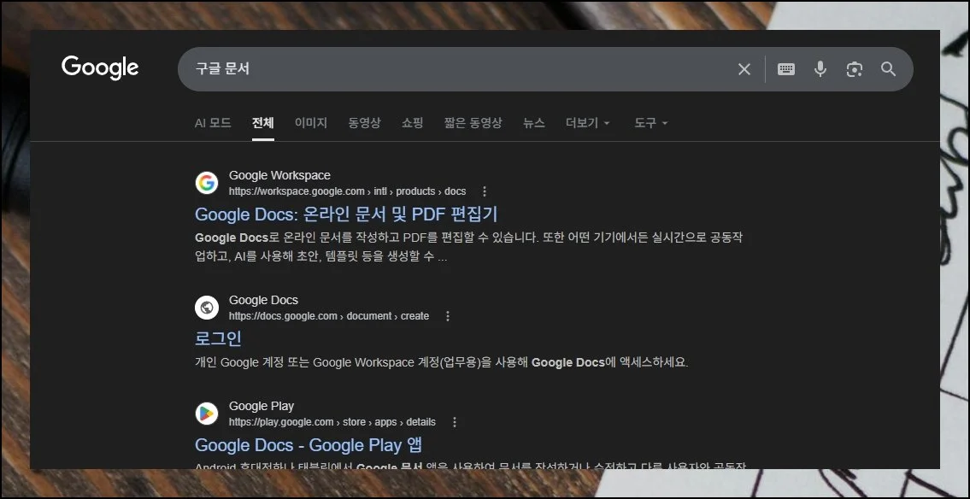The image size is (970, 499).
Task: Click the 로그인 result link
Action: pyautogui.click(x=217, y=338)
